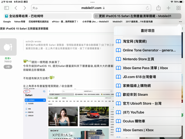Switch to 全站搜尋結果 - 巴哈姆特 tab
Image resolution: width=185 pixels, height=139 pixels.
(x=48, y=16)
